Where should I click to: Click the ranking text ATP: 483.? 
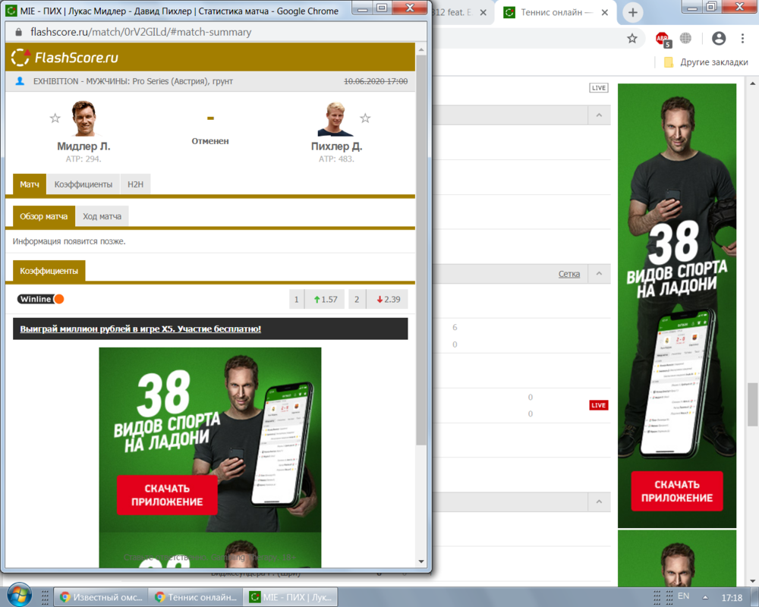click(336, 159)
